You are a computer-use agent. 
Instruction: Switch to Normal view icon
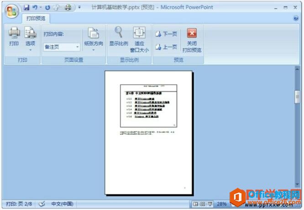pos(196,204)
